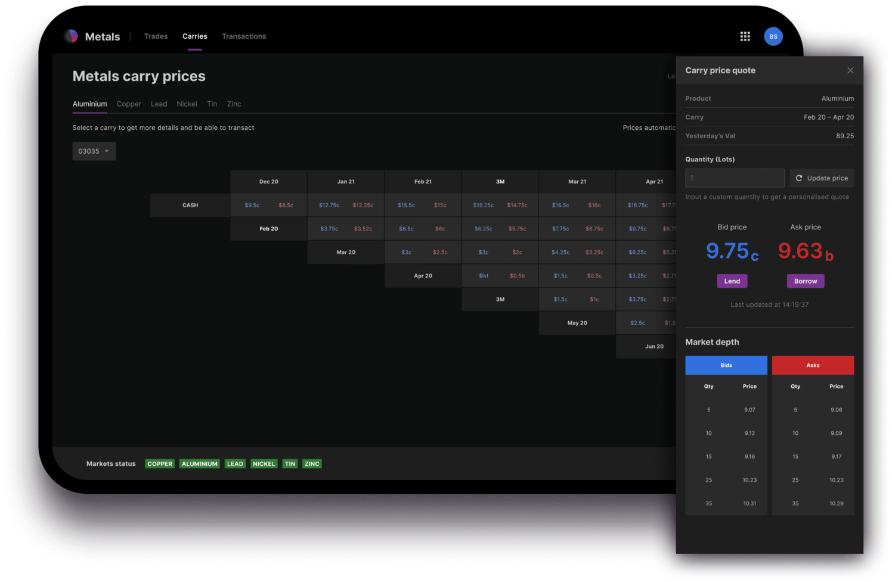
Task: Select Feb 20 to Jan 21 price $3.75c
Action: (329, 229)
